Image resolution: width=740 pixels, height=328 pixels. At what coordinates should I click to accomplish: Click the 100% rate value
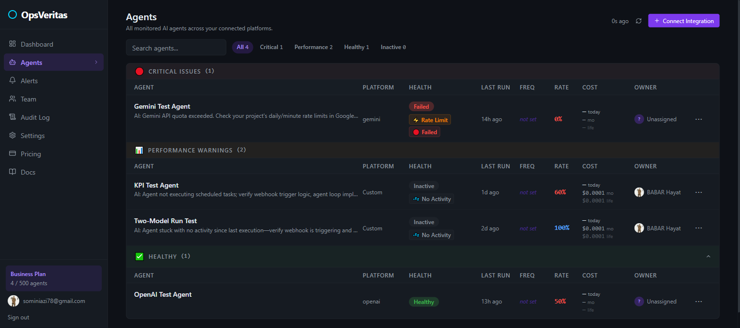tap(562, 227)
